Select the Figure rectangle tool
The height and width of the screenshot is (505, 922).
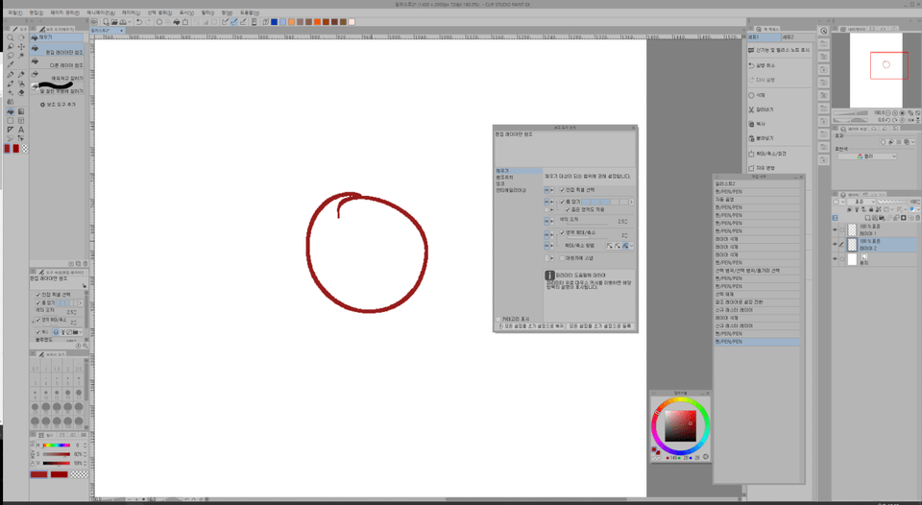(x=10, y=121)
